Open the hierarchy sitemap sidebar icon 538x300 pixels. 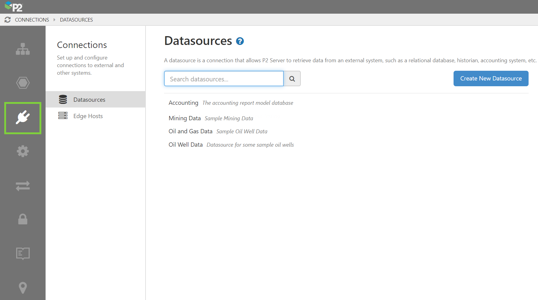click(23, 49)
